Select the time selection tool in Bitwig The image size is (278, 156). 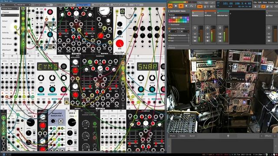coord(259,6)
